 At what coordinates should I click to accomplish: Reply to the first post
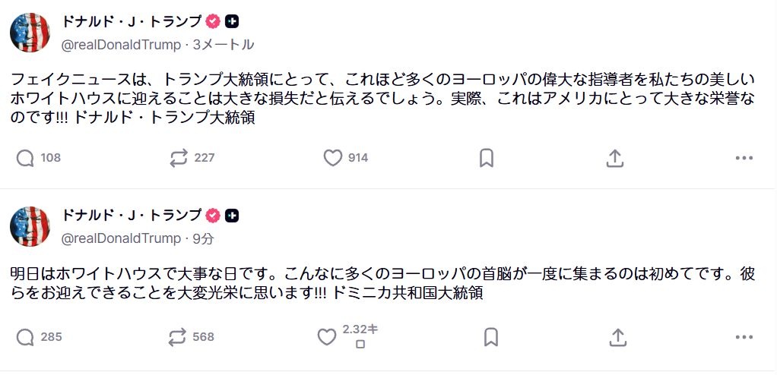pyautogui.click(x=26, y=158)
